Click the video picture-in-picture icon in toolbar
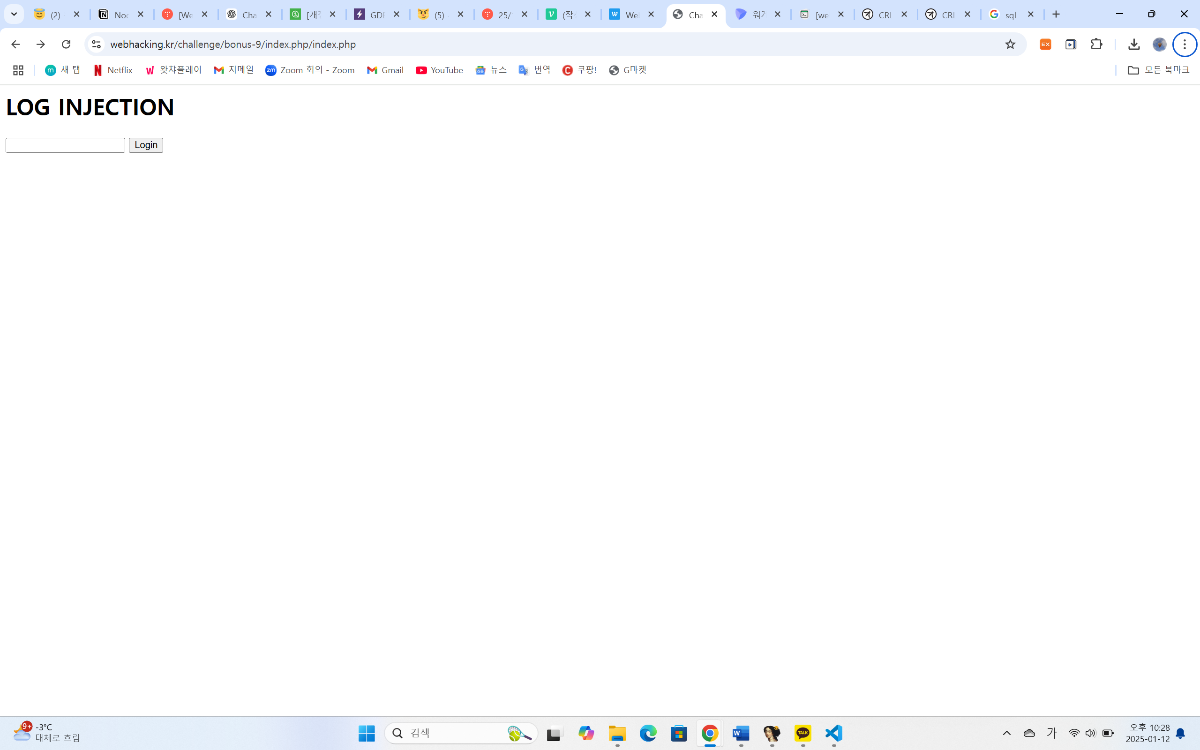The height and width of the screenshot is (750, 1200). point(1071,44)
